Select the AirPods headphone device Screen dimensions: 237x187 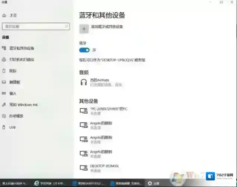[101, 82]
